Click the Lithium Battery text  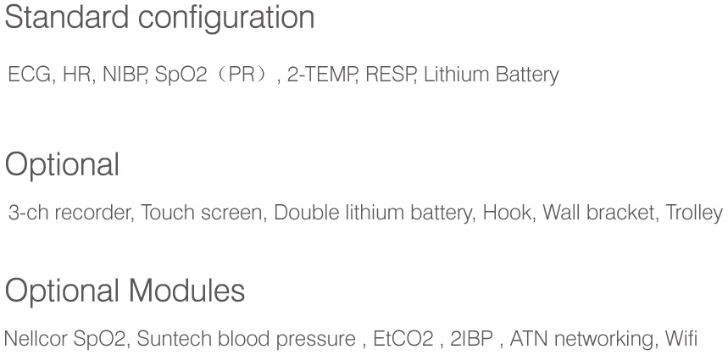[491, 75]
